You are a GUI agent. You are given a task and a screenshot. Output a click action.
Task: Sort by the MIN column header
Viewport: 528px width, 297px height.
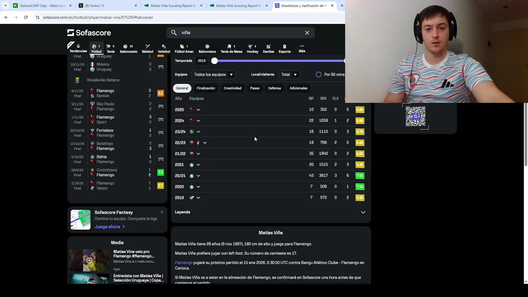click(x=323, y=99)
